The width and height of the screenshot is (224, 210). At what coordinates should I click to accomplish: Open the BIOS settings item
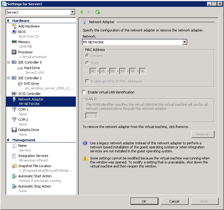22,32
